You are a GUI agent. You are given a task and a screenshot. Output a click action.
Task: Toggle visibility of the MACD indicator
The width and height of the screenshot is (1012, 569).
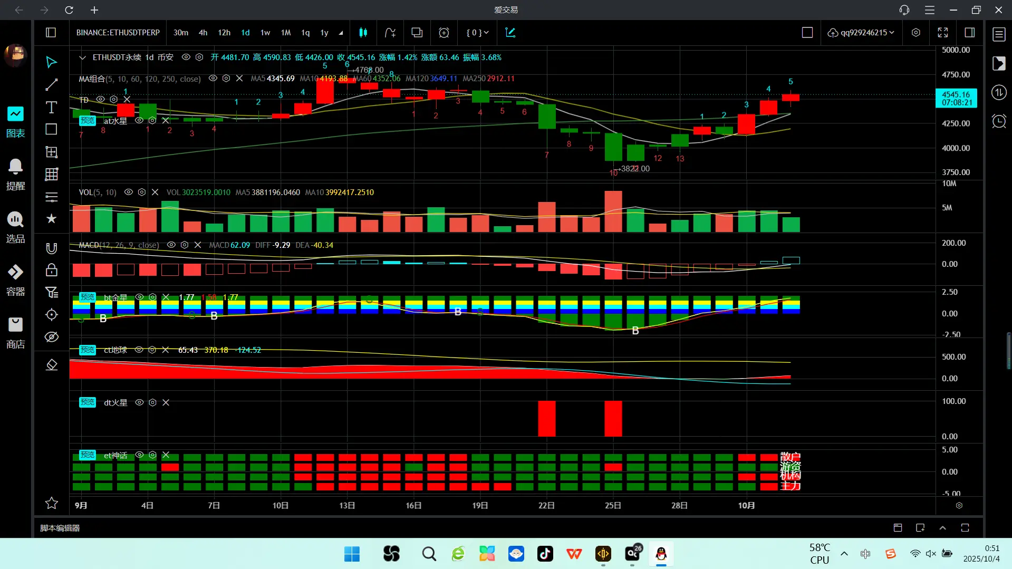(171, 245)
